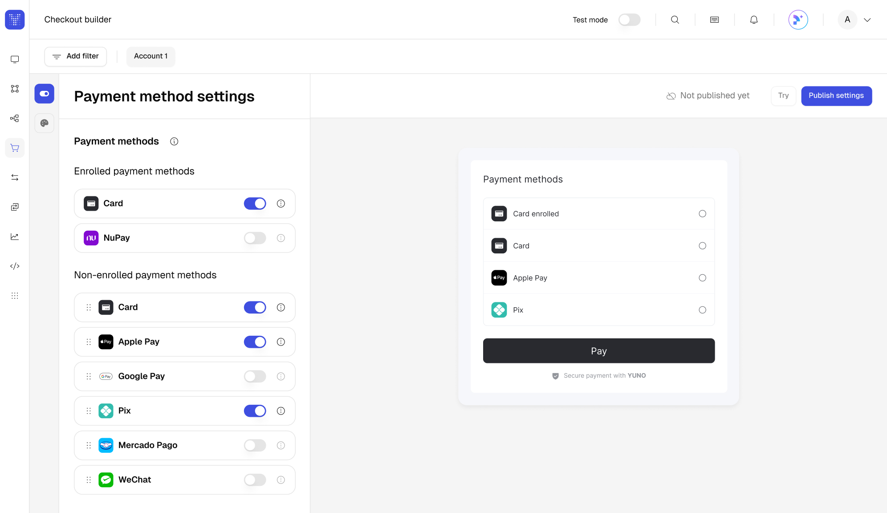Viewport: 887px width, 513px height.
Task: Click the search magnifier icon
Action: pyautogui.click(x=675, y=20)
